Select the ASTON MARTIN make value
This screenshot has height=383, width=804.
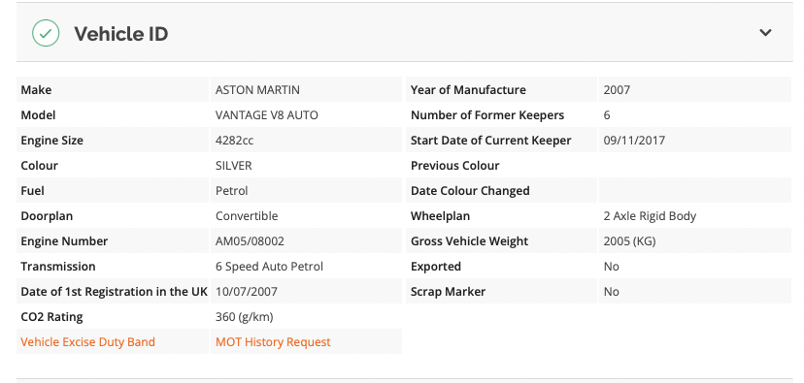257,90
